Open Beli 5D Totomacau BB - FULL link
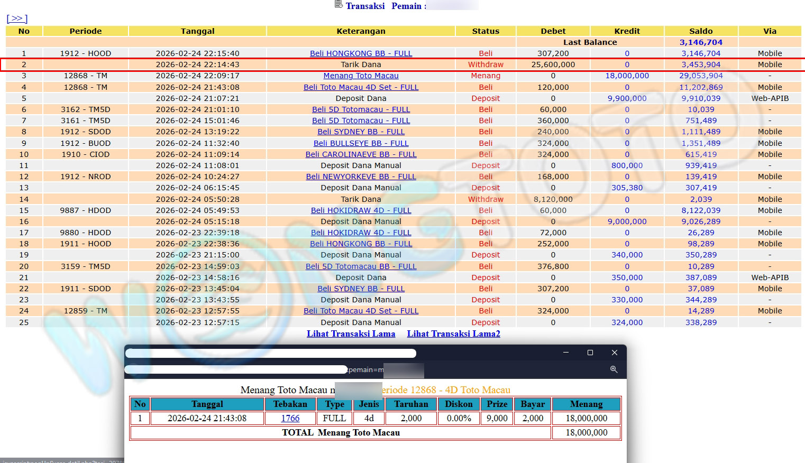This screenshot has width=805, height=463. pos(361,266)
